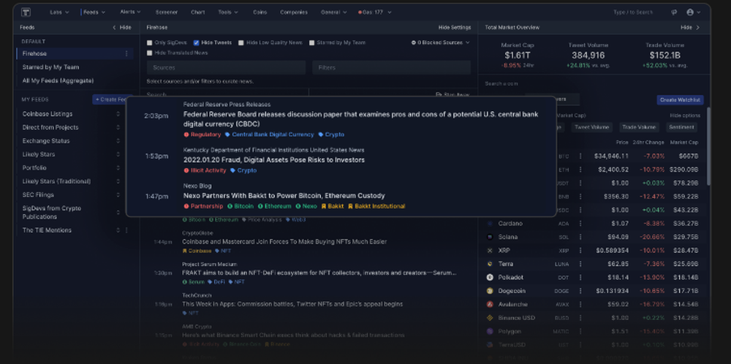
Task: Open the Nexo Partners With Bakkt headline
Action: tap(284, 196)
